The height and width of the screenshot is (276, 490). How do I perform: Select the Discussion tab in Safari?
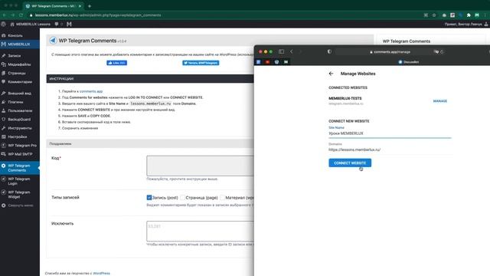pyautogui.click(x=408, y=62)
